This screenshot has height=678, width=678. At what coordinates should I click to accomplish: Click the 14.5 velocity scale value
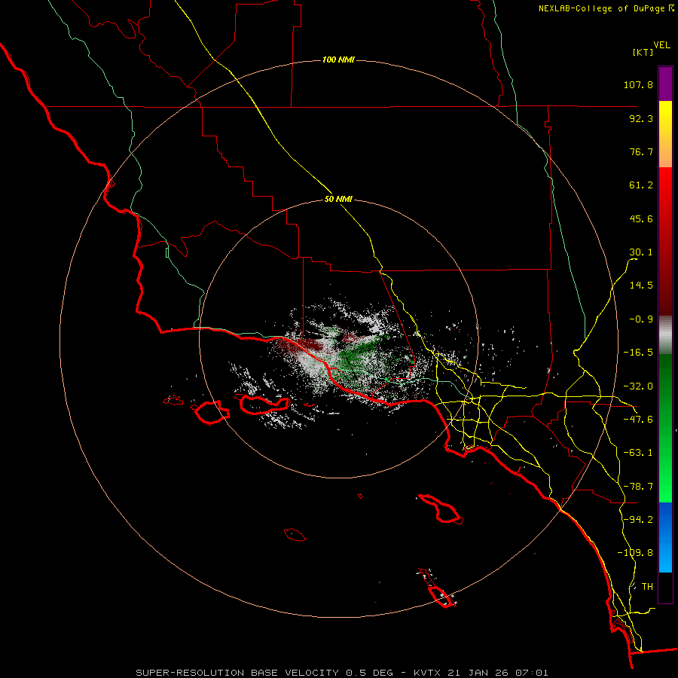click(641, 286)
